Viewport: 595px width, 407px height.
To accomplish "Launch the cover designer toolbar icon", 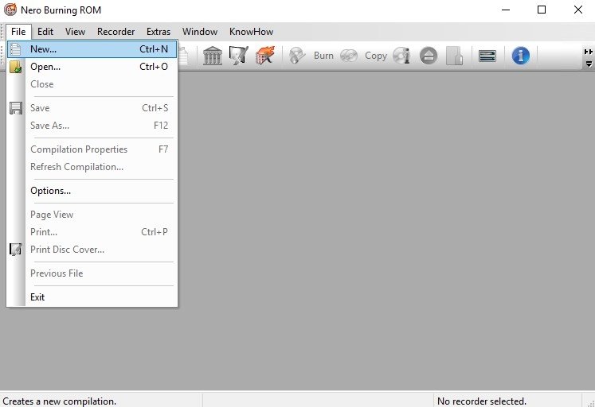I will click(x=239, y=56).
